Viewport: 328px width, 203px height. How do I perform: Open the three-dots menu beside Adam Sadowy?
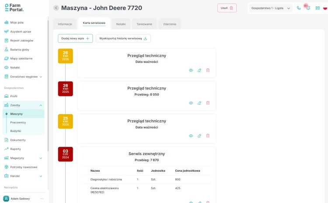click(42, 199)
